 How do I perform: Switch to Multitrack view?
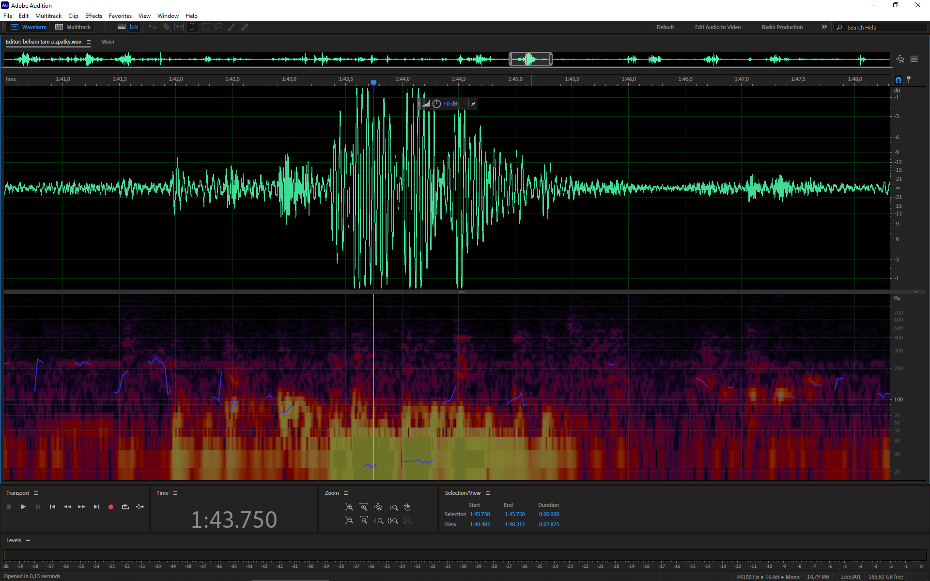tap(73, 27)
